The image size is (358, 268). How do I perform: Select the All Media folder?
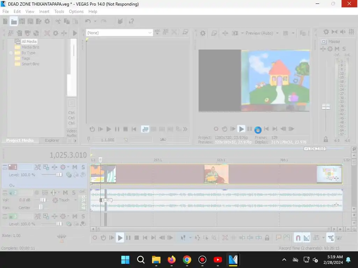pyautogui.click(x=29, y=42)
